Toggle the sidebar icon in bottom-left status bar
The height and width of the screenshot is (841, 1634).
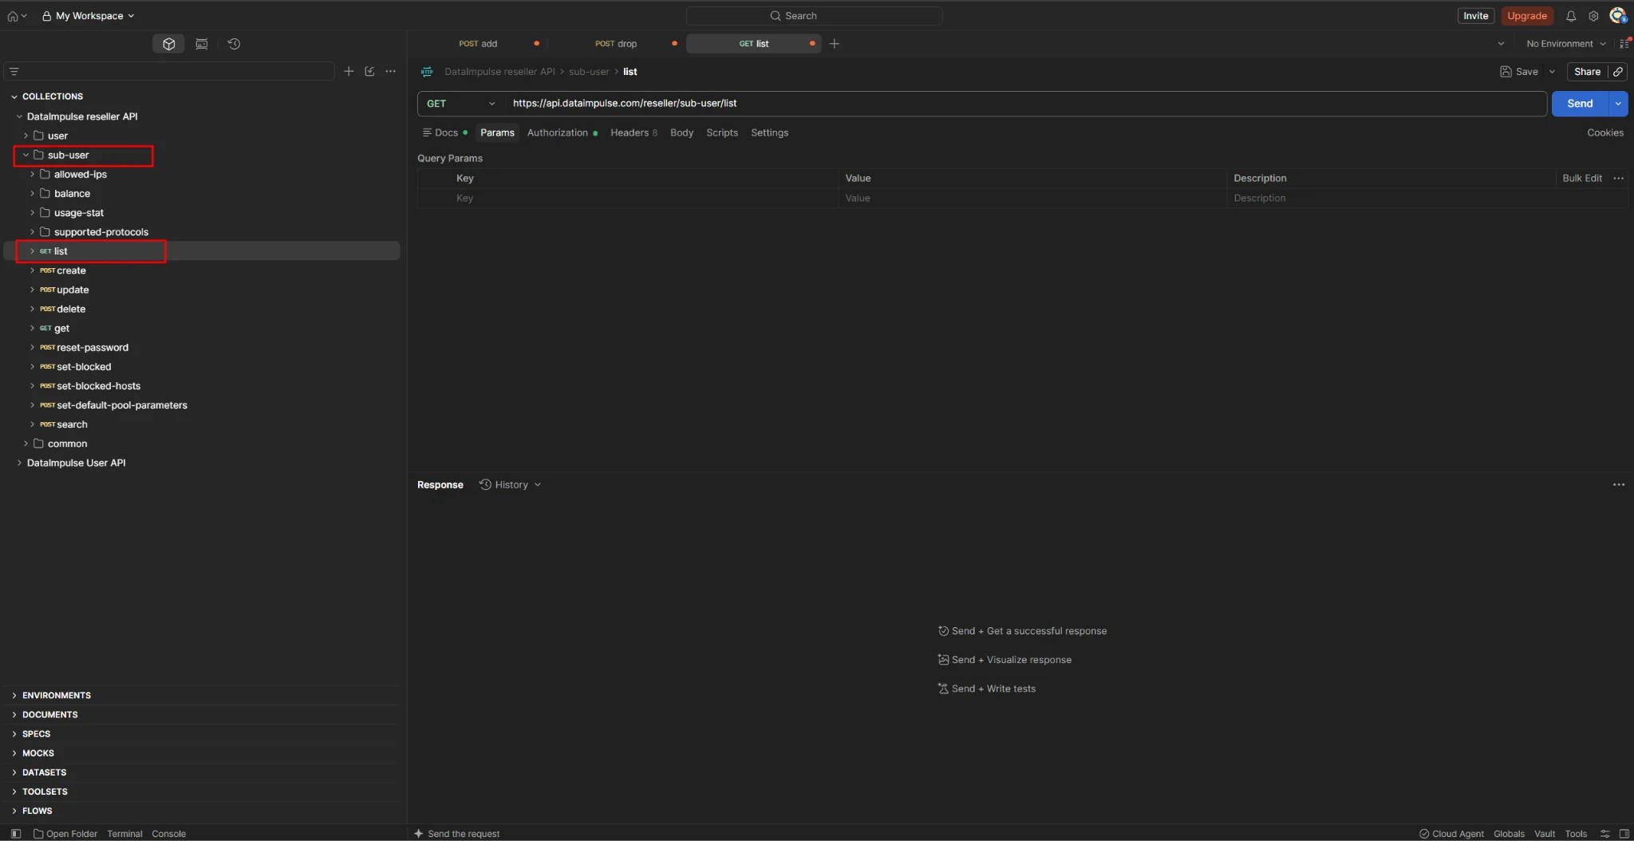(16, 834)
